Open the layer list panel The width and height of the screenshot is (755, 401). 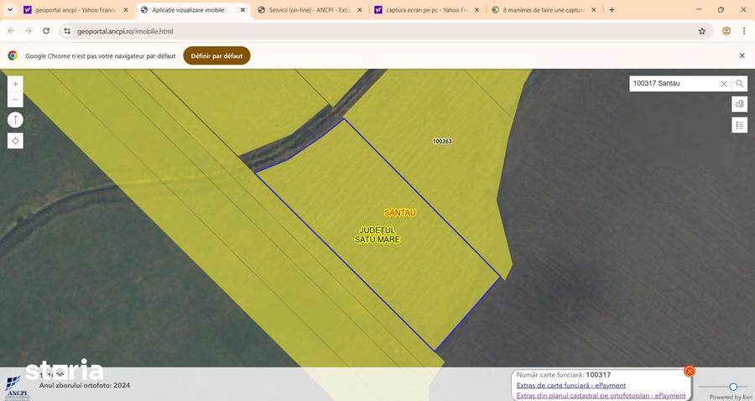tap(740, 125)
